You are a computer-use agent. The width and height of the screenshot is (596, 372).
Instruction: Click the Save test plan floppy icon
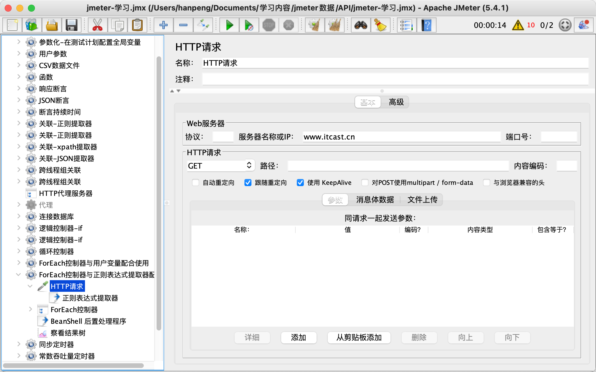[x=71, y=25]
